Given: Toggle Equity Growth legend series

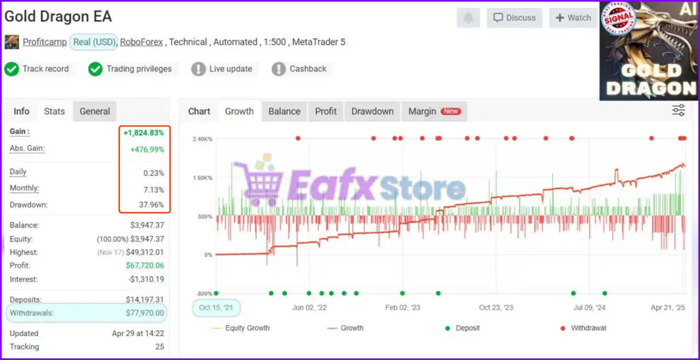Looking at the screenshot, I should point(241,328).
